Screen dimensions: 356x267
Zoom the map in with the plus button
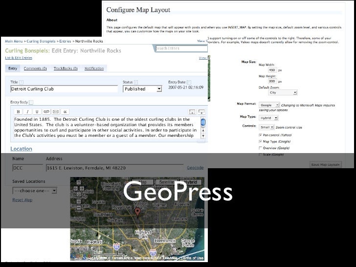click(79, 201)
